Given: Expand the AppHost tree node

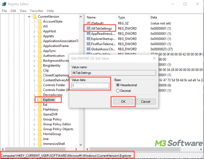Looking at the screenshot, I should click(34, 31).
